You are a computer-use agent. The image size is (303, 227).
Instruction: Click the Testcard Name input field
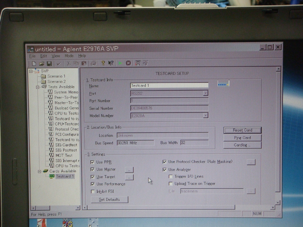pyautogui.click(x=169, y=86)
